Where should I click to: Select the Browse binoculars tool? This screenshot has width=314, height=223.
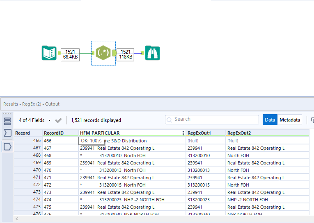(x=152, y=53)
